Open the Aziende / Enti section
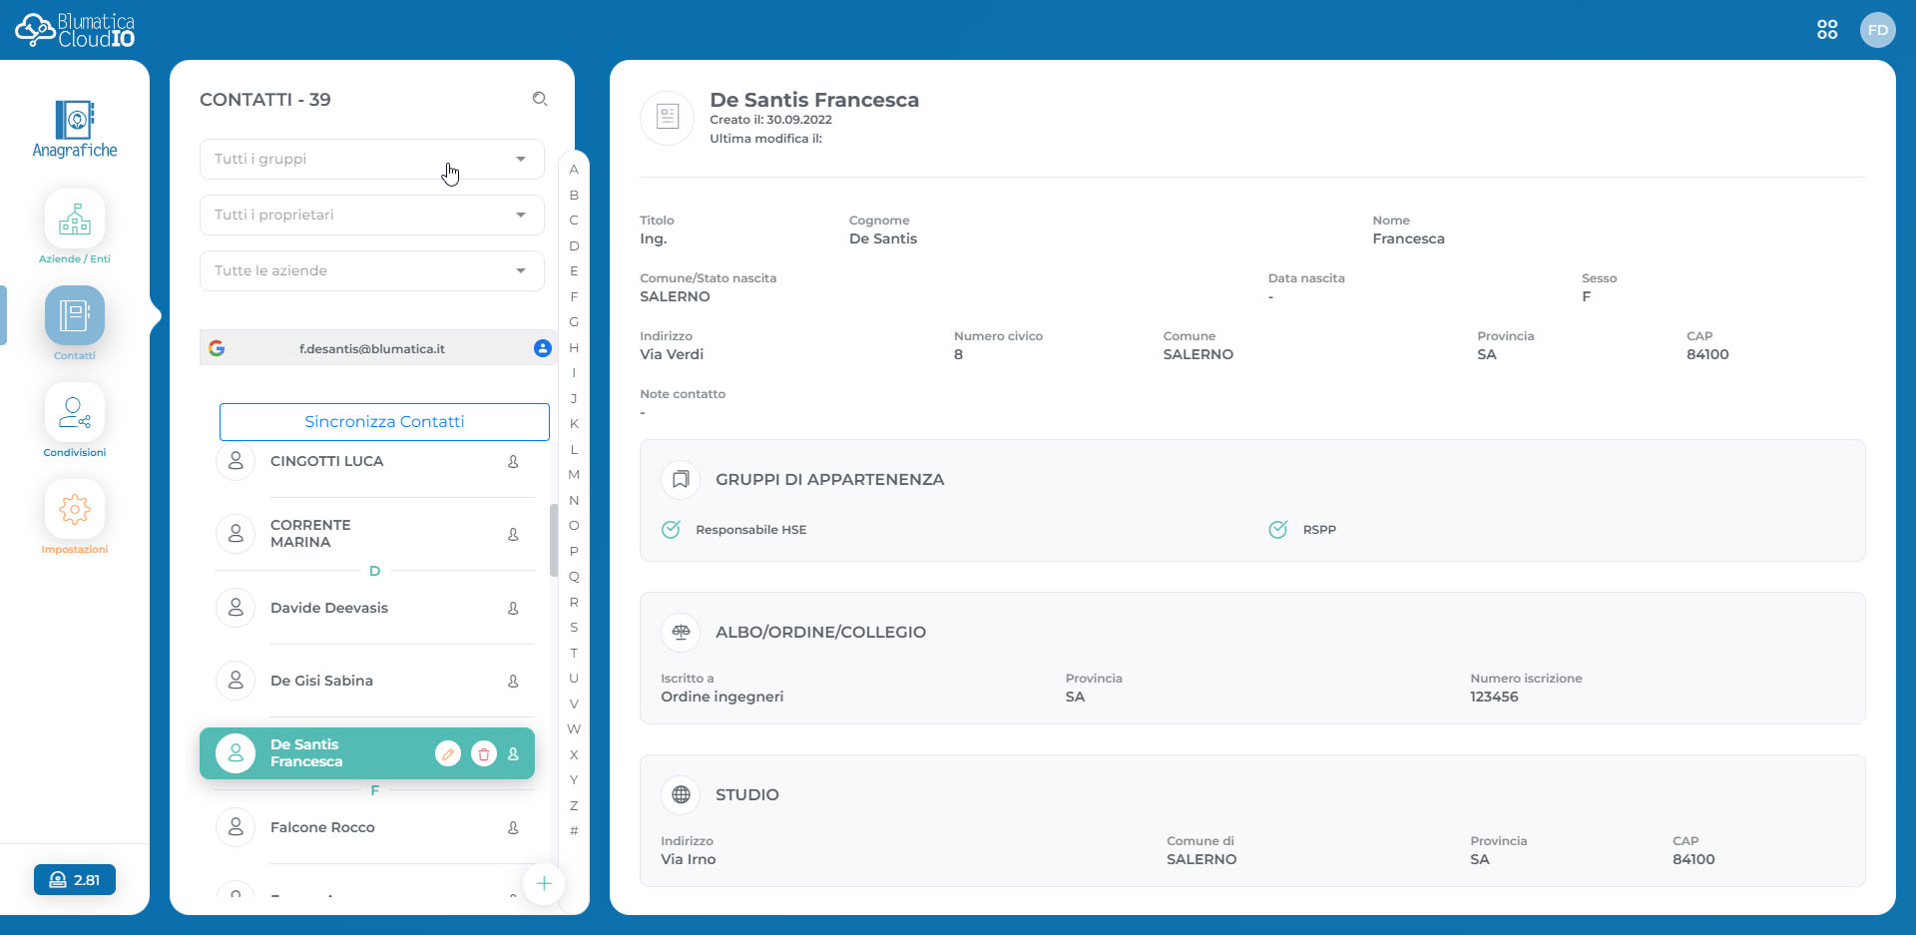This screenshot has width=1916, height=935. coord(75,220)
